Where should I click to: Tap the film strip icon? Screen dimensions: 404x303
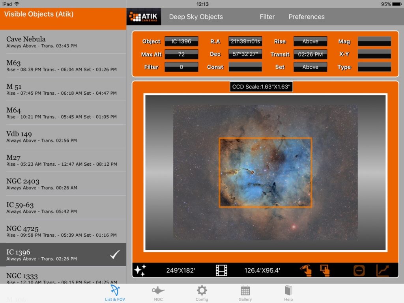[221, 270]
